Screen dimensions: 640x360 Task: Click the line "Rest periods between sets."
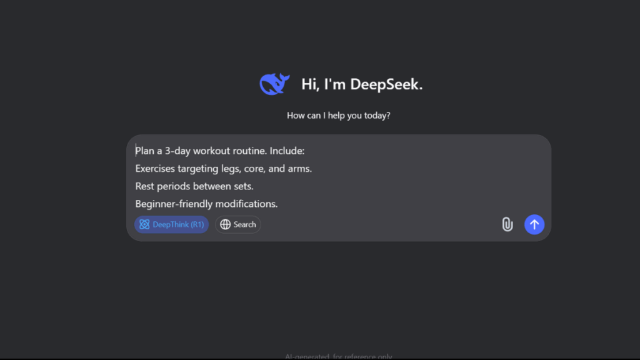click(x=194, y=186)
